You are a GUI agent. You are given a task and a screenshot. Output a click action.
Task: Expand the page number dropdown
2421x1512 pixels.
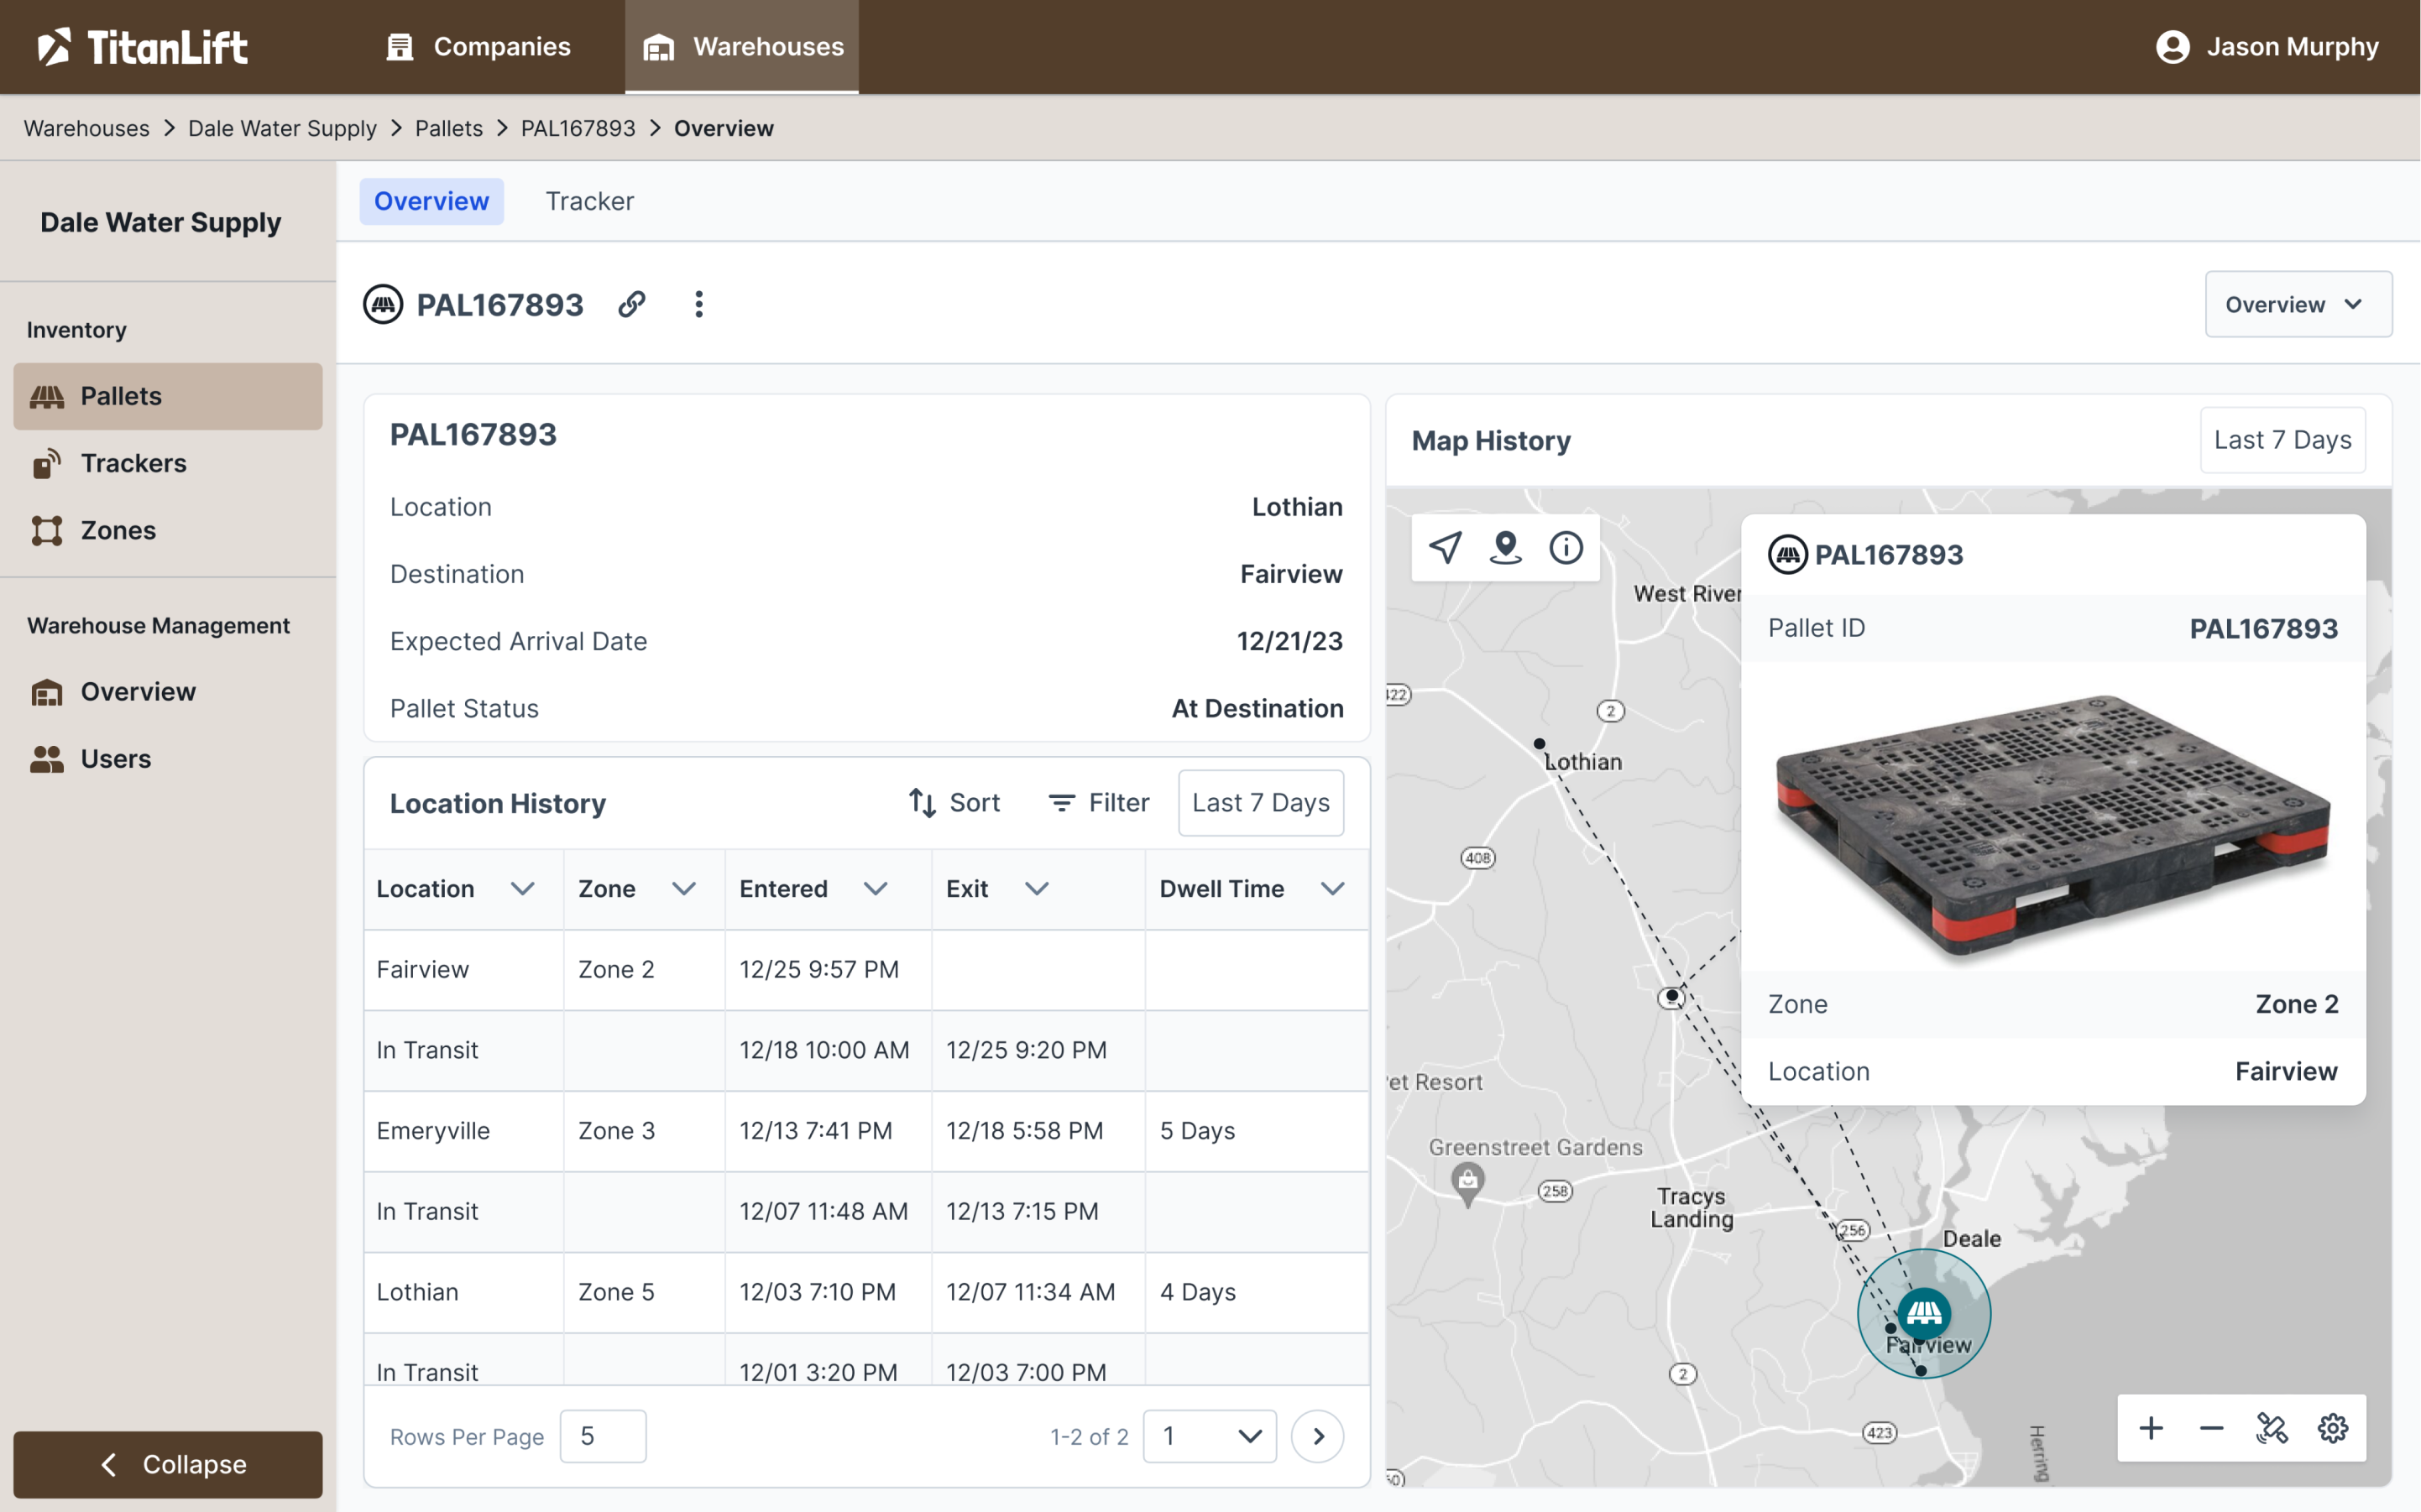tap(1209, 1436)
